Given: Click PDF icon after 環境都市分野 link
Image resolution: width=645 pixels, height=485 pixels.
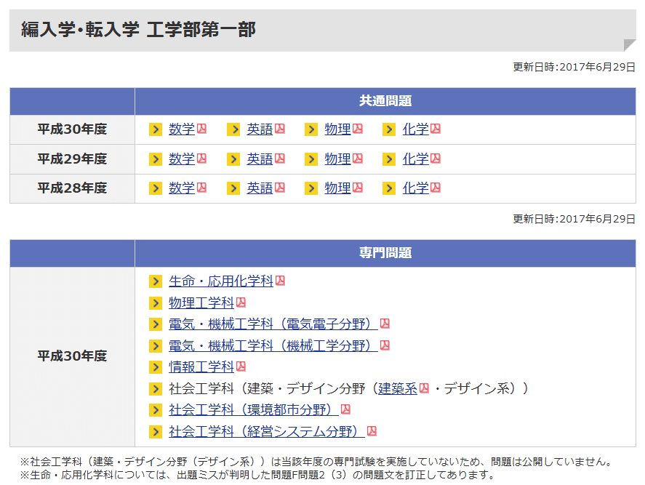Looking at the screenshot, I should point(346,409).
